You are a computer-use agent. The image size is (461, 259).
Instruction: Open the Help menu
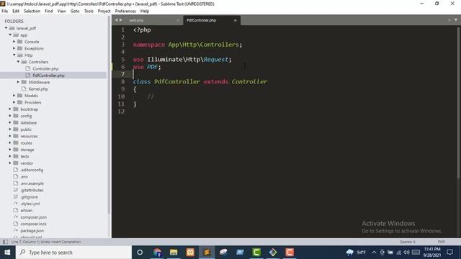coord(145,12)
